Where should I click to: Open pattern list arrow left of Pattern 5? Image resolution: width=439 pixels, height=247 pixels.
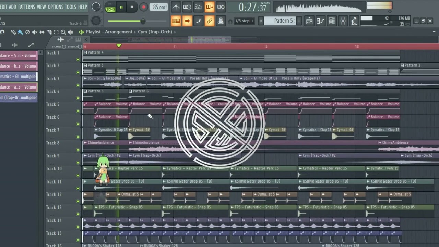261,21
